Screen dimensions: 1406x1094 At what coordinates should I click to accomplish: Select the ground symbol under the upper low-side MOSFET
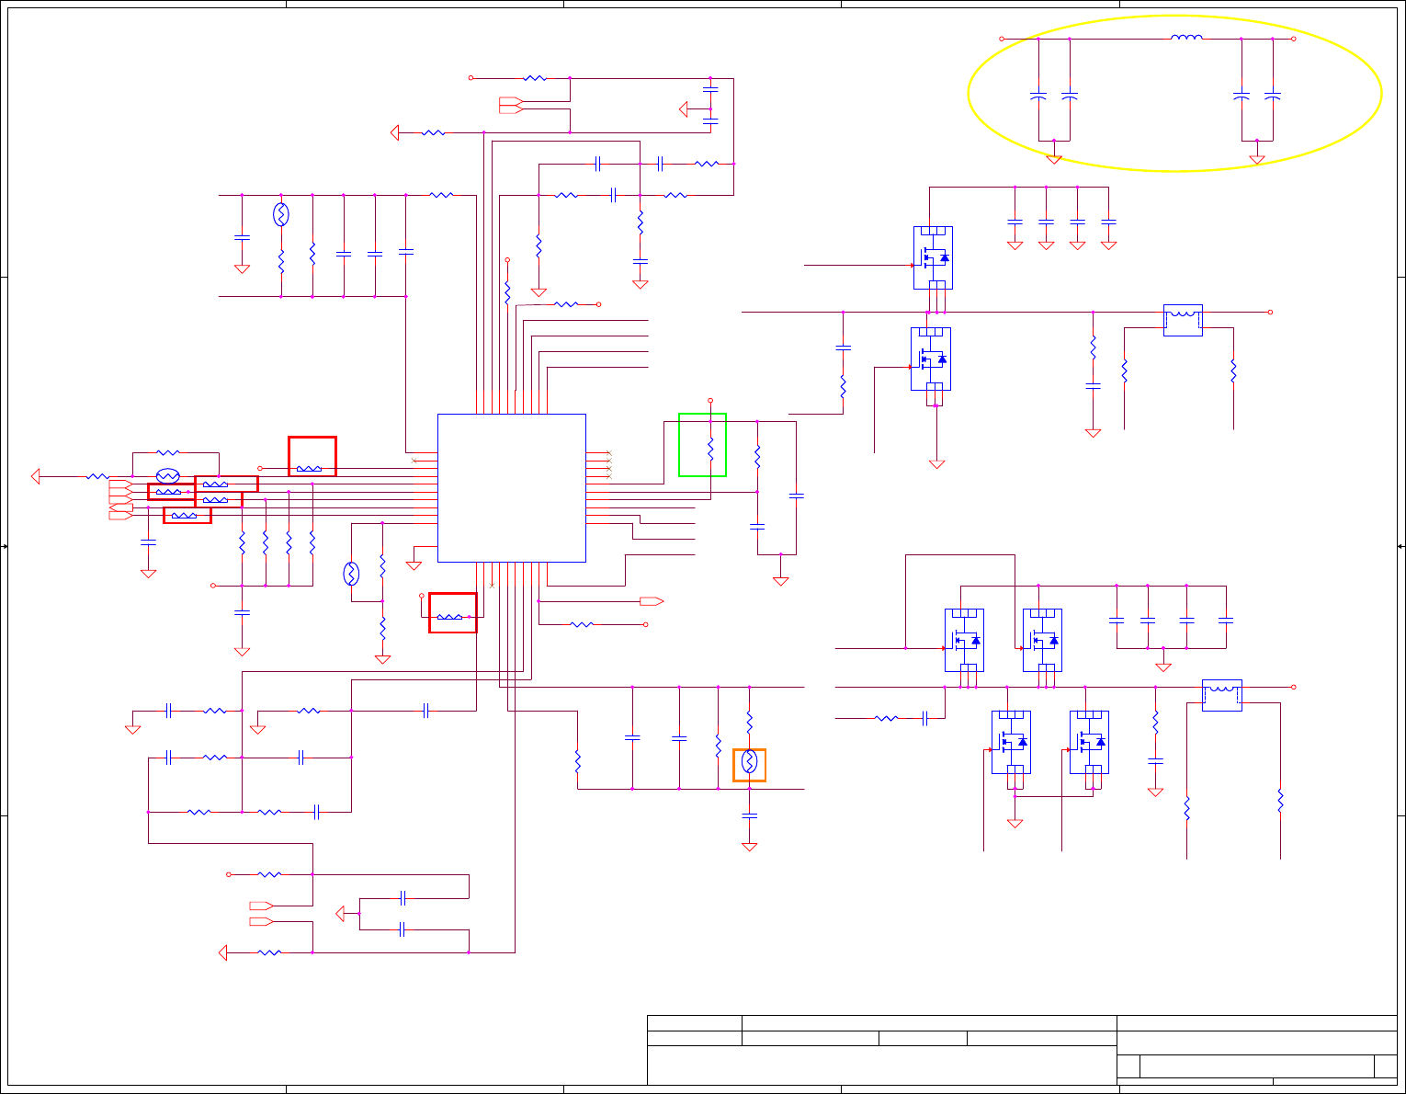(x=936, y=464)
